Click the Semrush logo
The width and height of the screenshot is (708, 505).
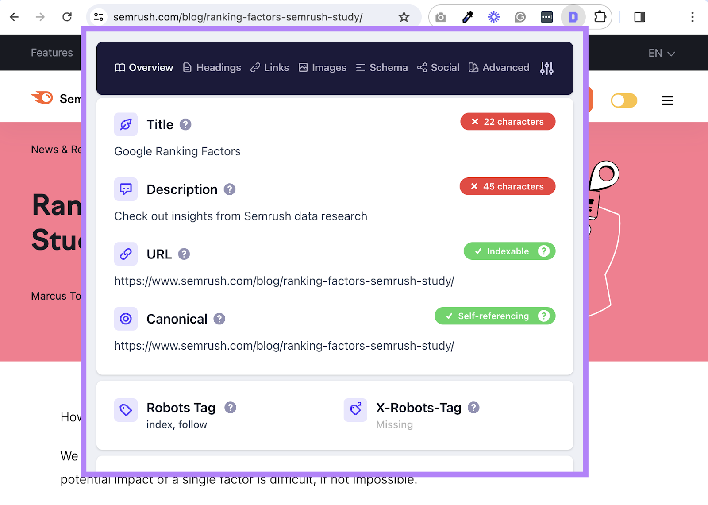pos(42,98)
